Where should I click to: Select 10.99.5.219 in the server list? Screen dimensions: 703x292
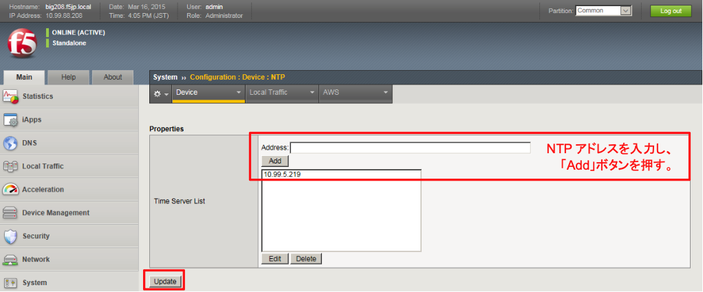(x=340, y=175)
